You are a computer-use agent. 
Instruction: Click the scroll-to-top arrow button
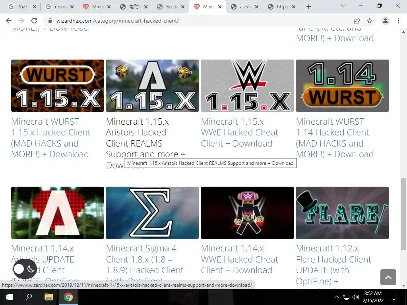coord(388,277)
